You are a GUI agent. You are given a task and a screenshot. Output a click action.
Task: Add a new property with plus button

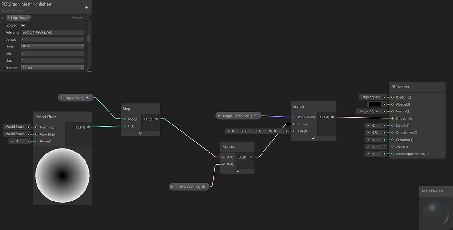coord(86,8)
